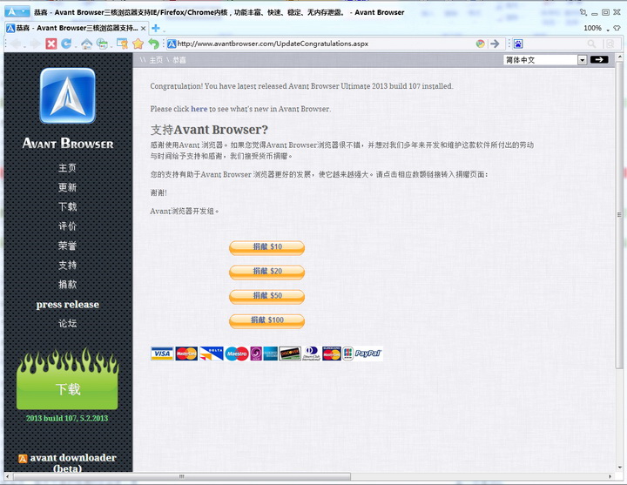Click the Discover card logo
627x485 pixels.
[290, 354]
